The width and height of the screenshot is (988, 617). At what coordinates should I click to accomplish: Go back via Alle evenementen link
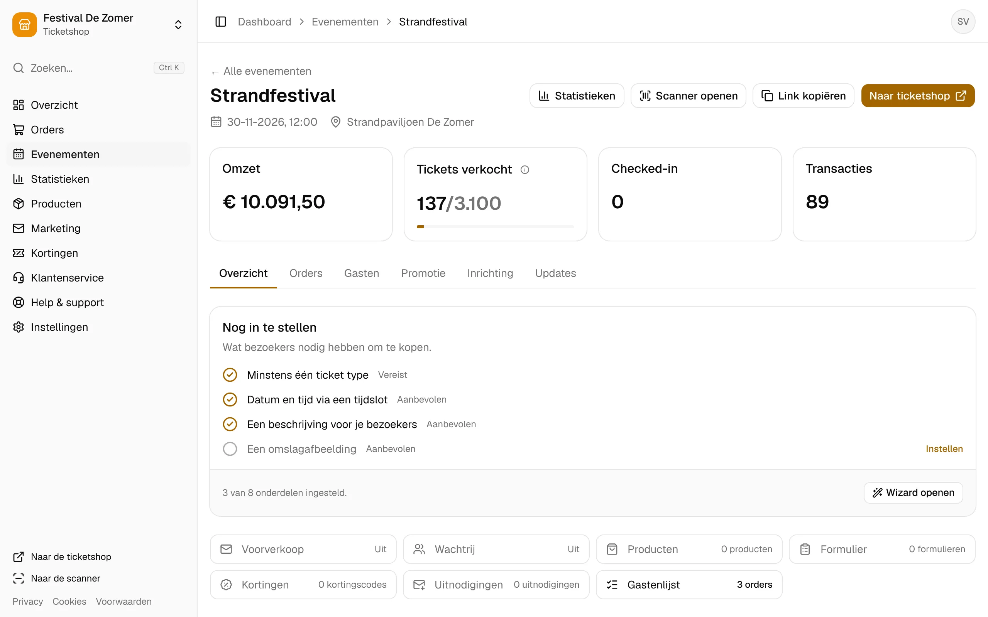(261, 71)
